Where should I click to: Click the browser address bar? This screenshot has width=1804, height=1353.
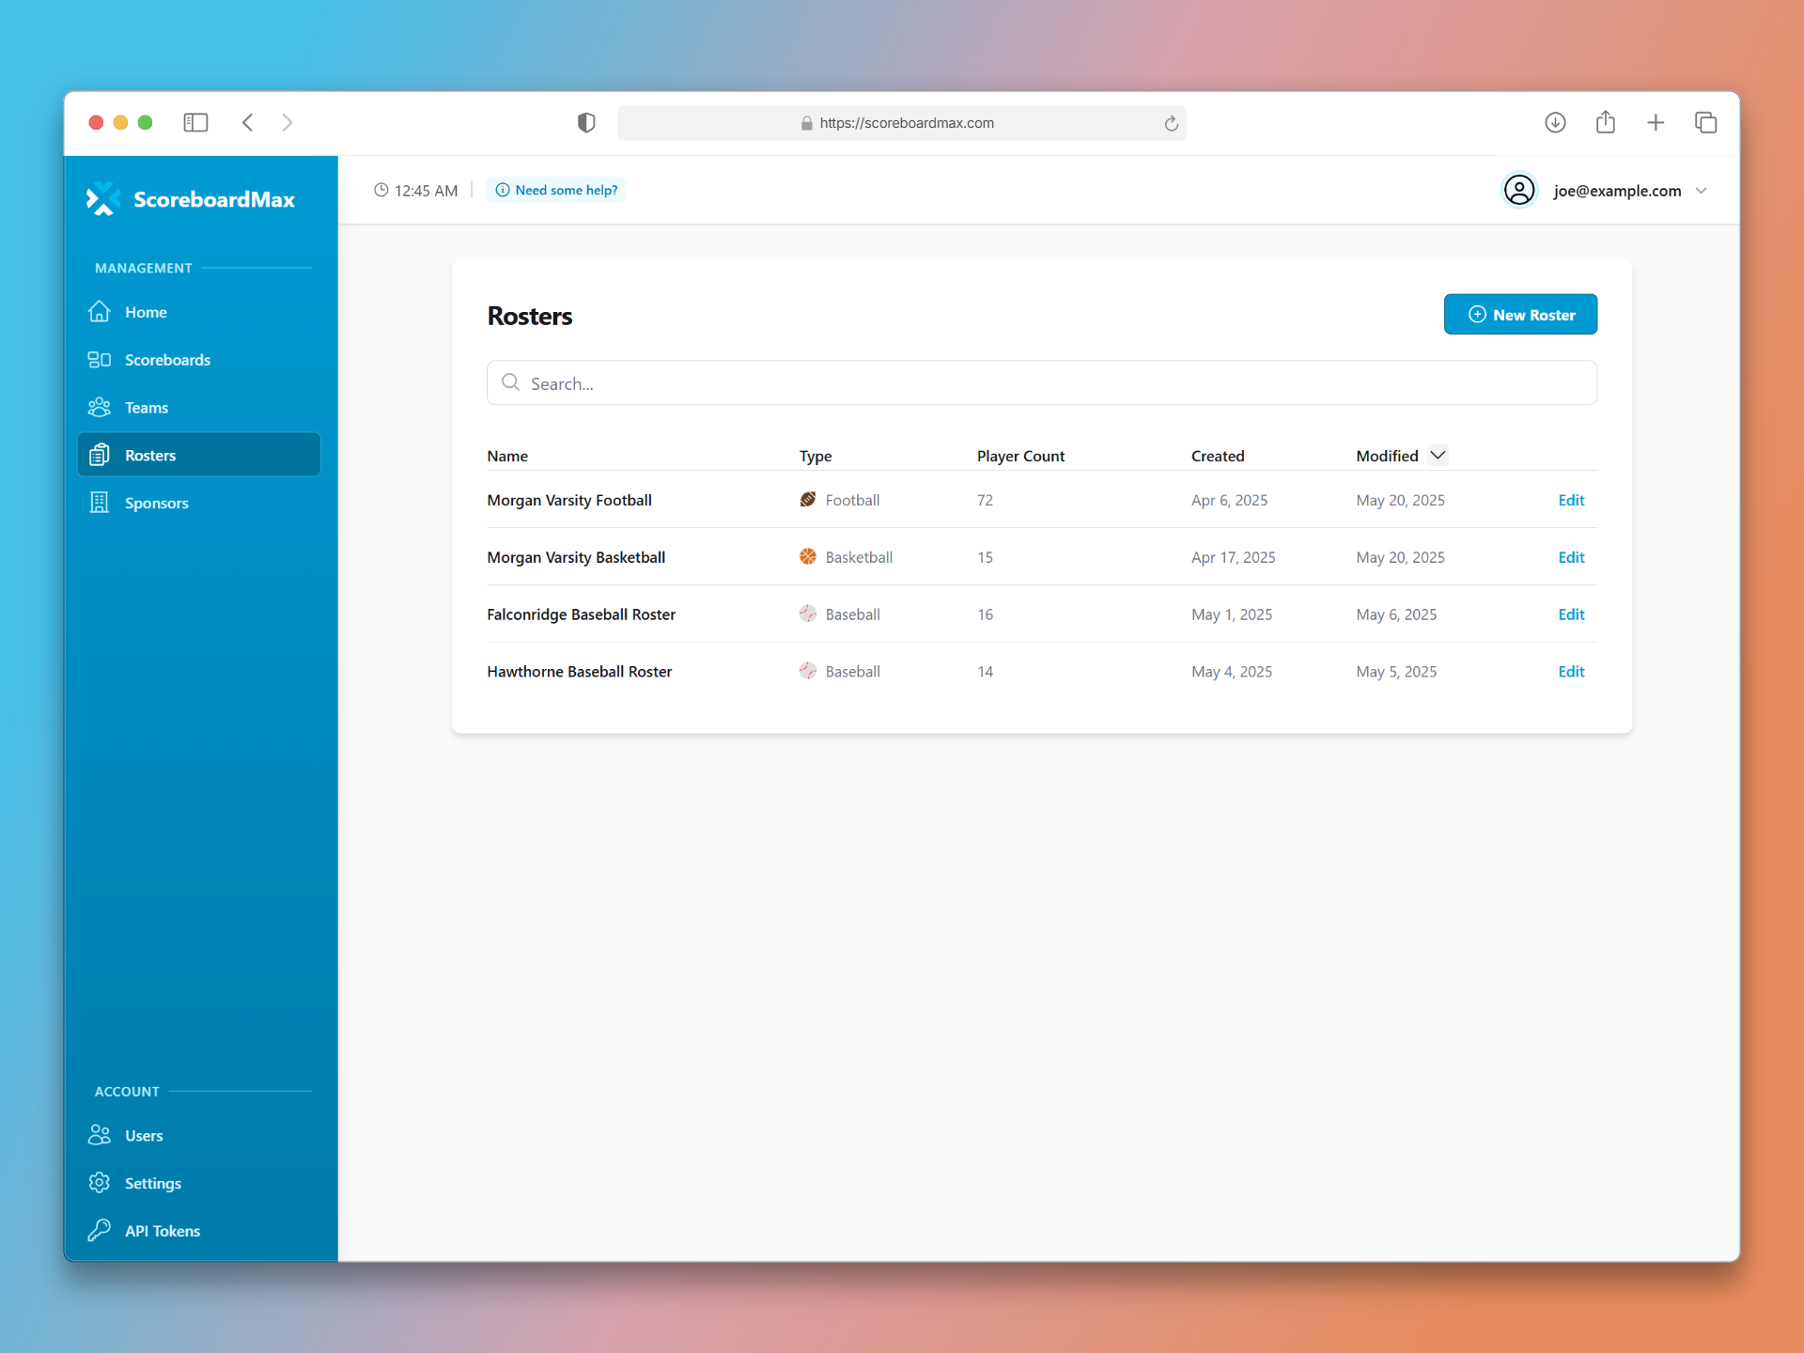click(x=902, y=123)
